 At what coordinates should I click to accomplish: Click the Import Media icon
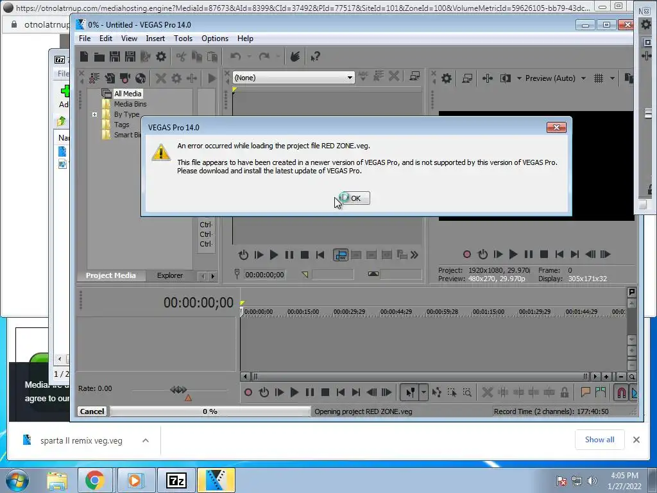pos(110,78)
